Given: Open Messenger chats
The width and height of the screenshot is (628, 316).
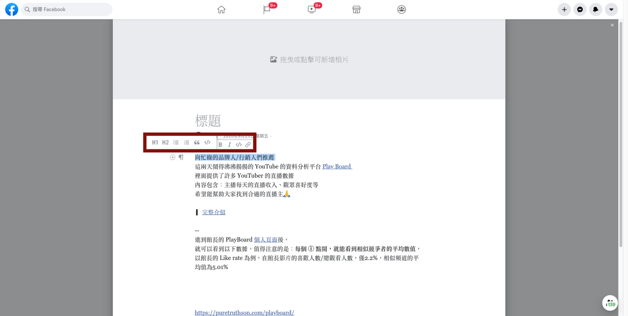Looking at the screenshot, I should pos(580,9).
